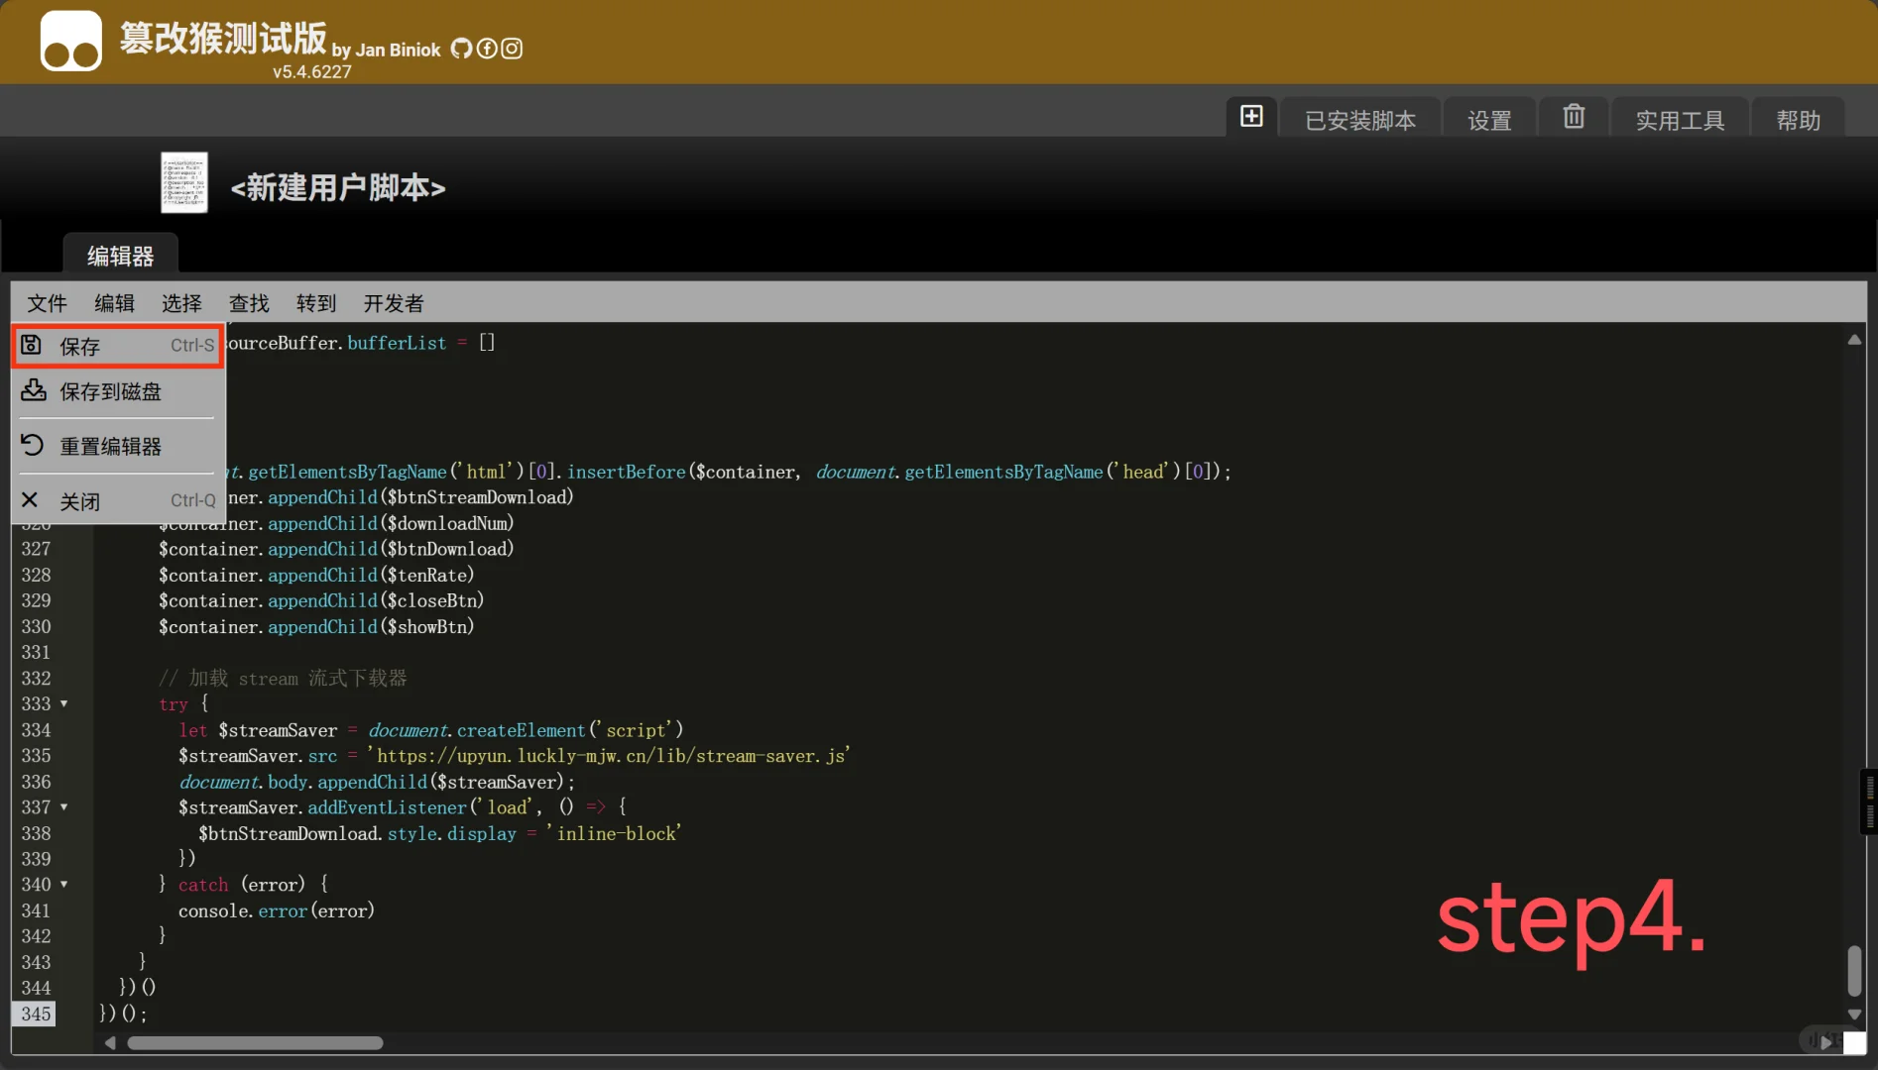Click the horizontal scrollbar right arrow

[1824, 1042]
